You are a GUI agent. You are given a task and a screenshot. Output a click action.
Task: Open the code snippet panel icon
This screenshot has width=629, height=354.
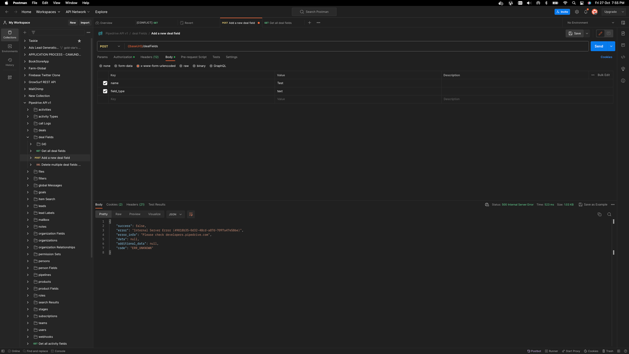coord(623,57)
